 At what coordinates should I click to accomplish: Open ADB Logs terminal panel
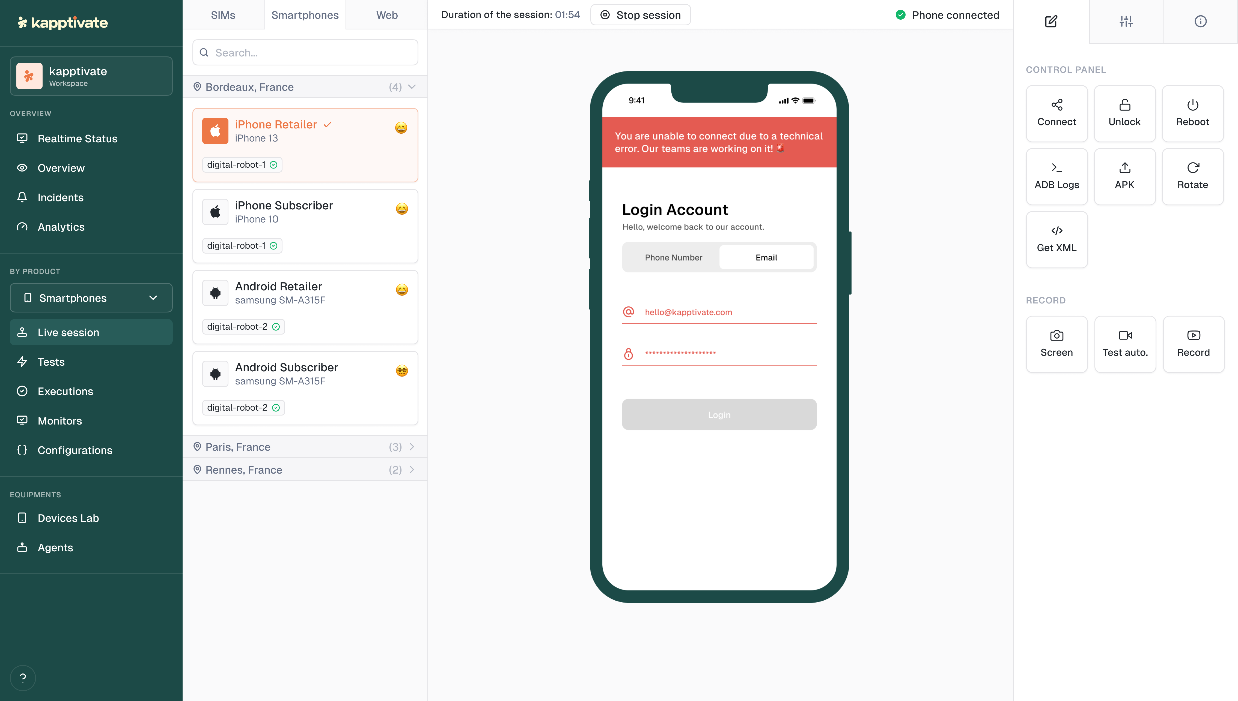1056,176
